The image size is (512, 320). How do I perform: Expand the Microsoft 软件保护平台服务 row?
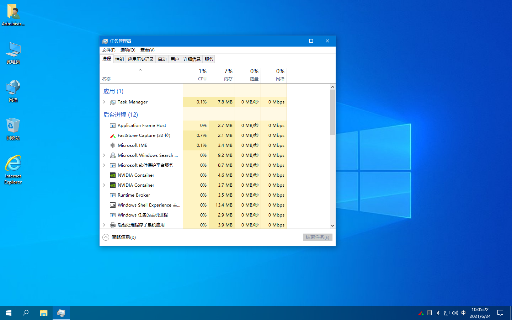tap(104, 165)
